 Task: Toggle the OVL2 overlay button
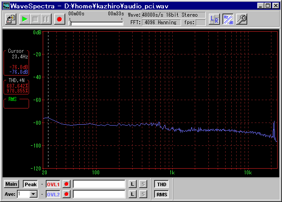coord(53,194)
